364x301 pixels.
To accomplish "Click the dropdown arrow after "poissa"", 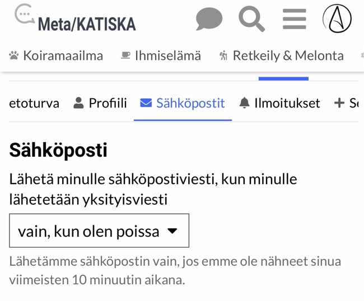I will [x=172, y=231].
